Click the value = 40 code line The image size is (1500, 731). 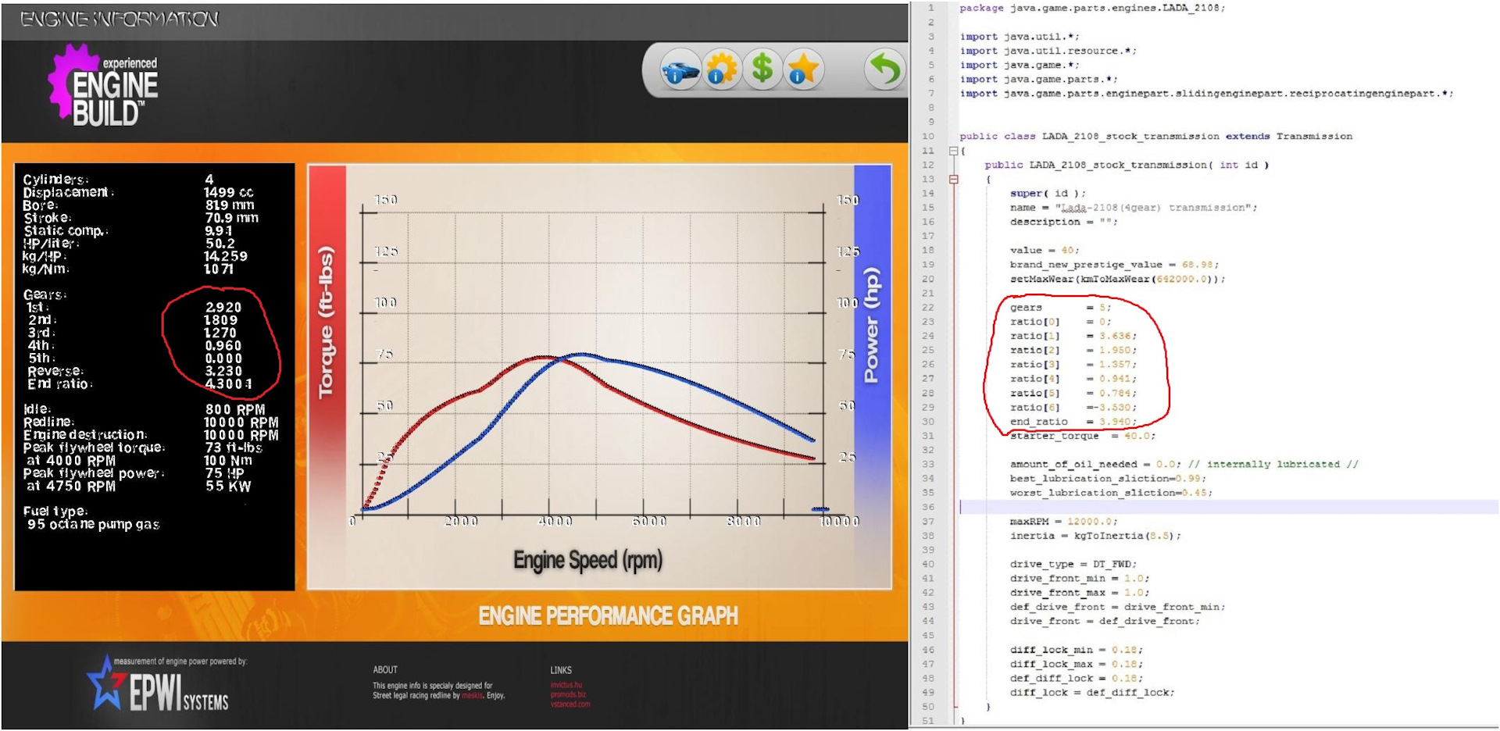pos(1045,250)
